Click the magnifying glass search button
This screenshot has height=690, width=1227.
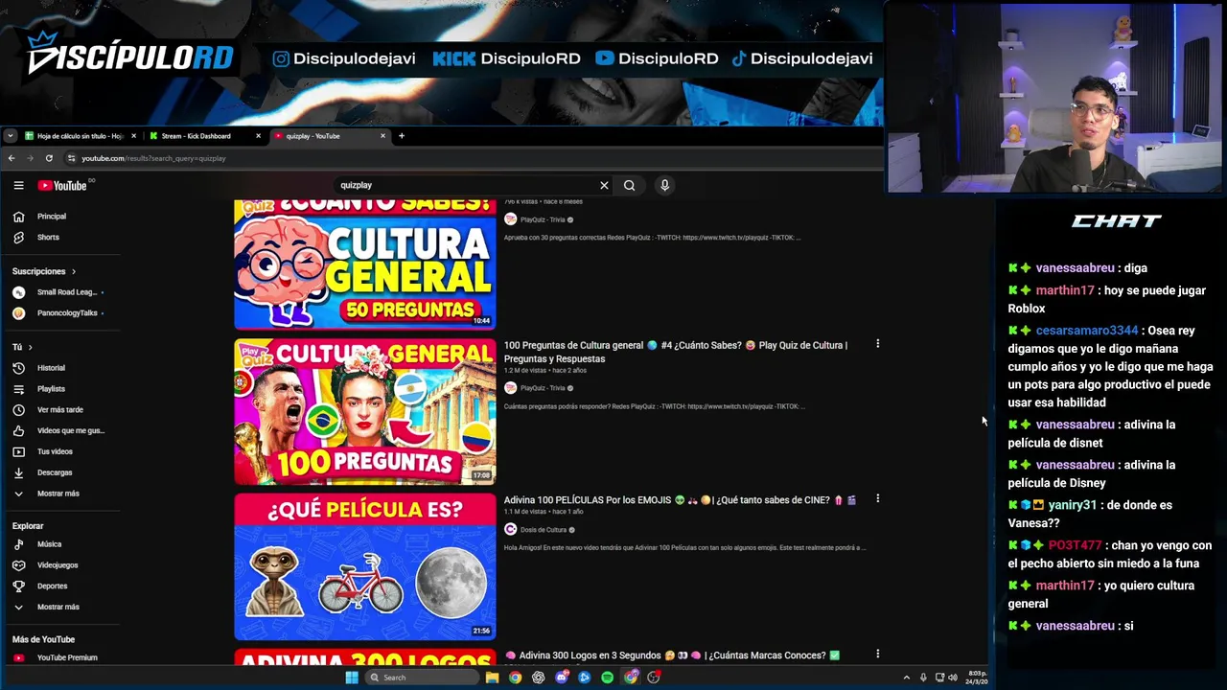click(x=629, y=185)
